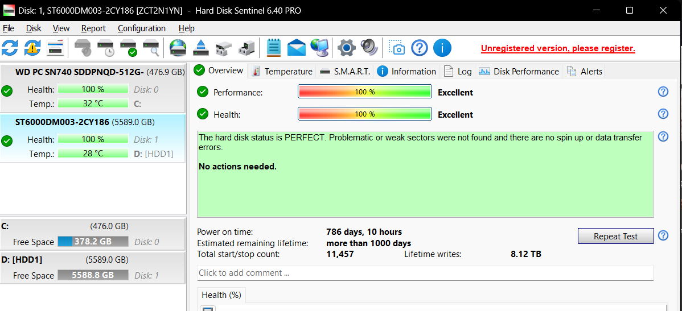Click the Lifetime writes value 8.12 TB
Screen dimensions: 682x311
pos(526,254)
